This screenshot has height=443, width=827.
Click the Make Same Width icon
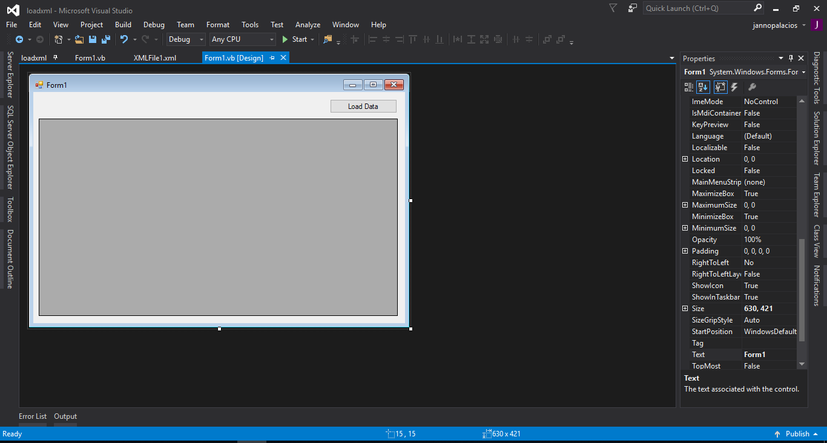(x=458, y=39)
